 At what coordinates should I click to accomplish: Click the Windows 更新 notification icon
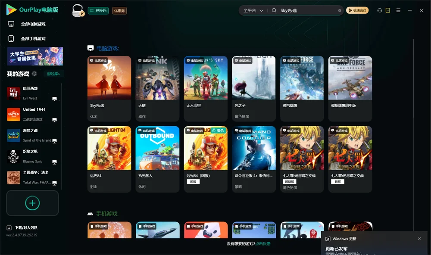click(x=328, y=239)
